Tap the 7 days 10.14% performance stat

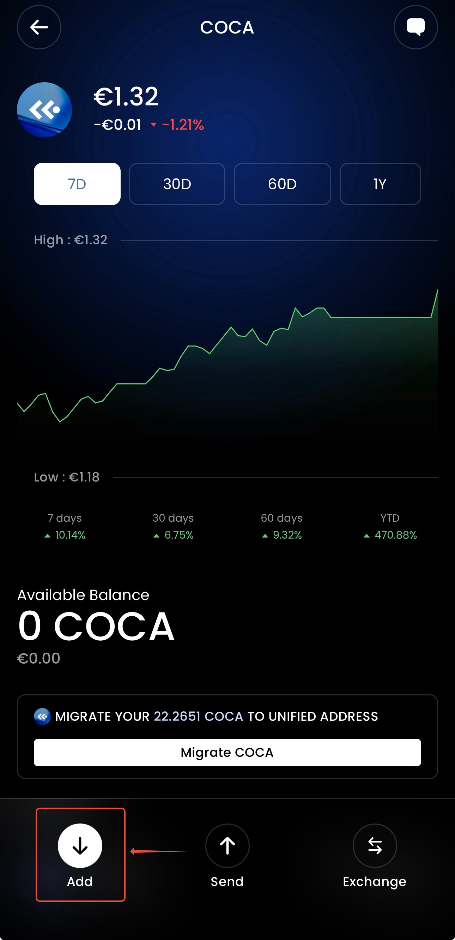tap(65, 527)
